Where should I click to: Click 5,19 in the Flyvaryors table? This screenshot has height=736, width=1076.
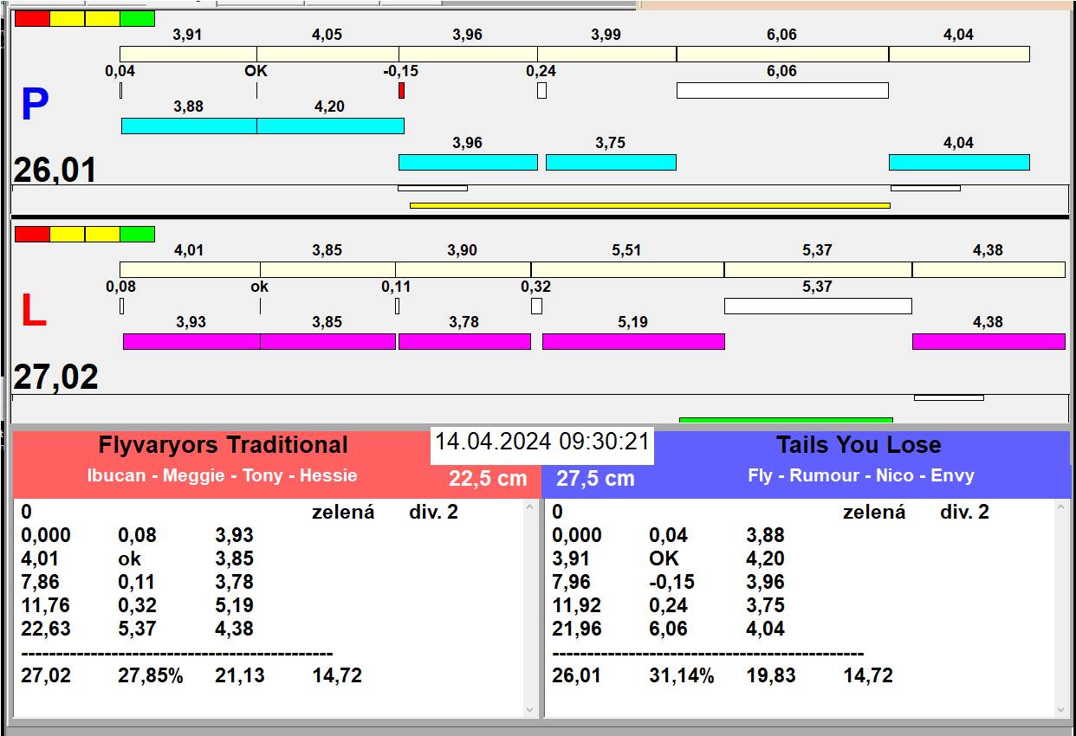(x=235, y=605)
